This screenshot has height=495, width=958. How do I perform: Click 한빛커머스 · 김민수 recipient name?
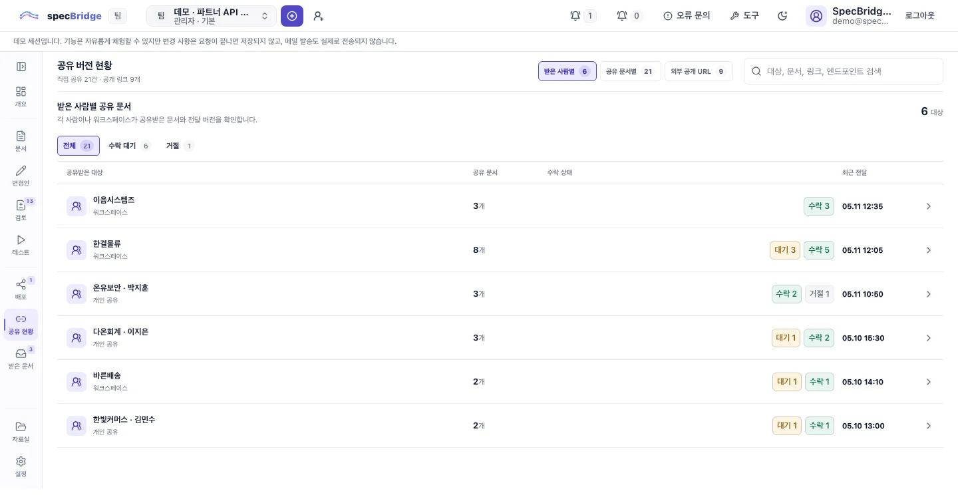tap(124, 420)
